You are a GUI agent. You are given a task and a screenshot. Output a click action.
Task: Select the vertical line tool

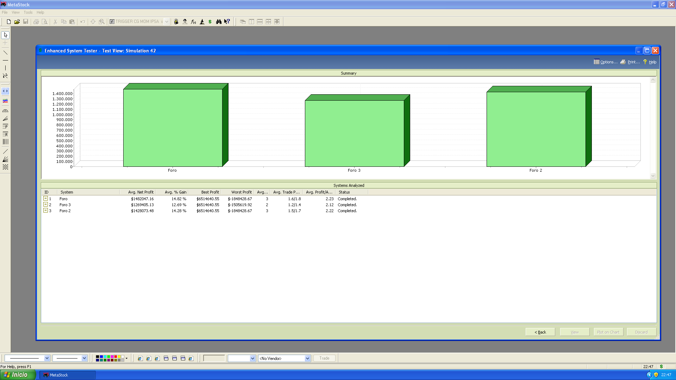[x=5, y=68]
